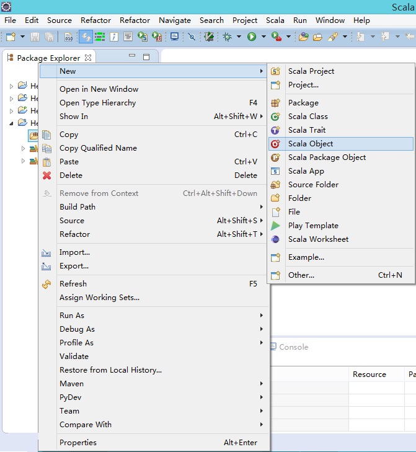Viewport: 416px width, 452px height.
Task: Open the Help menu
Action: [361, 20]
